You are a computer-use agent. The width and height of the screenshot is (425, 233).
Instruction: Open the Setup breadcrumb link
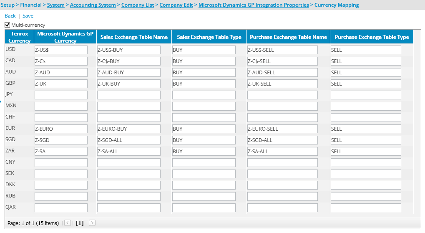pyautogui.click(x=8, y=5)
